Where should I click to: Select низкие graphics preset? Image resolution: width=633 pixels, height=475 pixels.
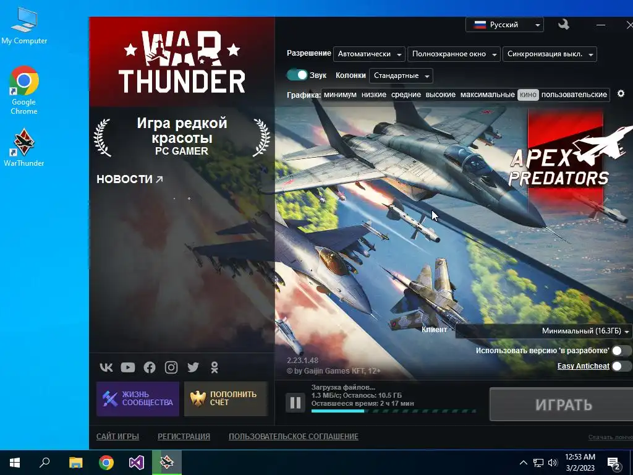[x=374, y=95]
